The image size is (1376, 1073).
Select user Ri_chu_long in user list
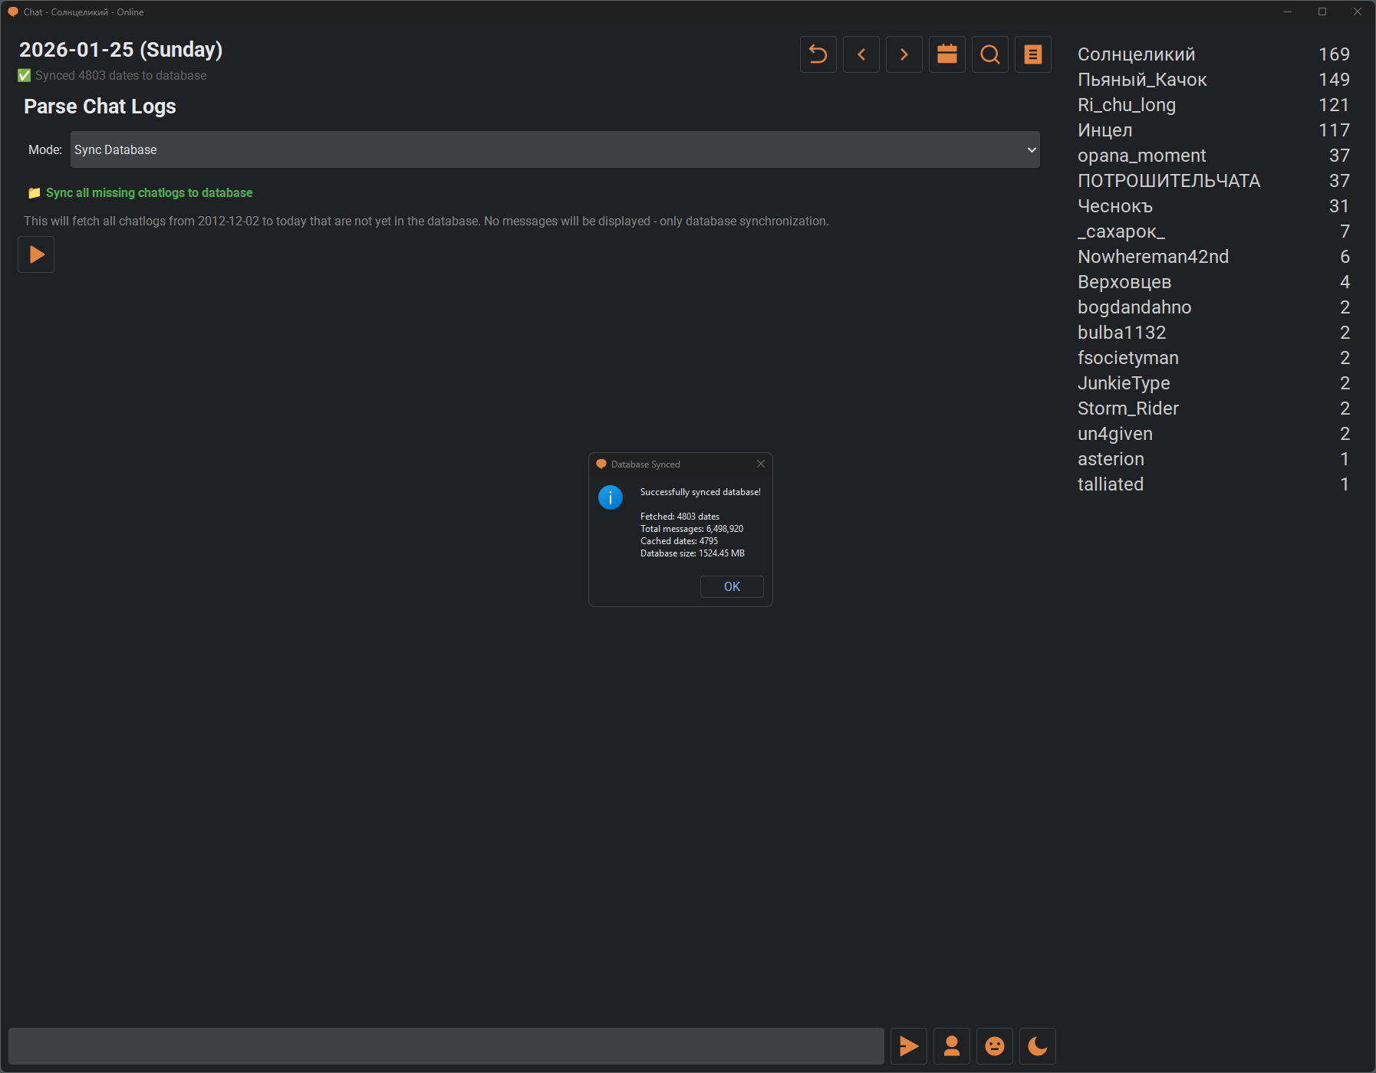click(1127, 105)
